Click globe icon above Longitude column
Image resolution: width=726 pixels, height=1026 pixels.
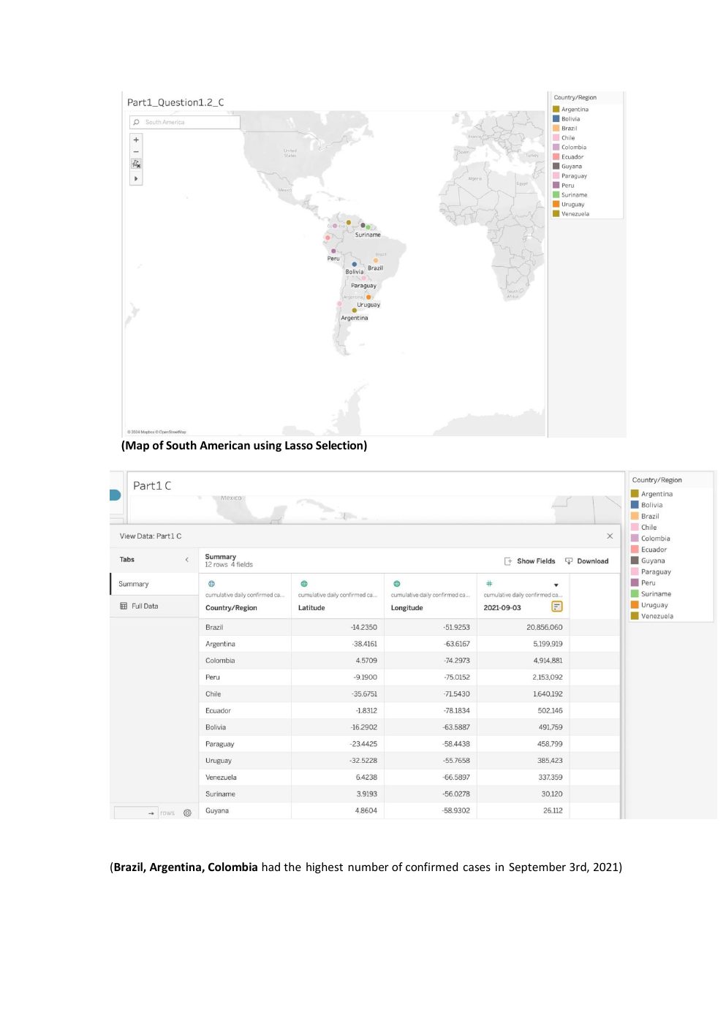tap(397, 584)
